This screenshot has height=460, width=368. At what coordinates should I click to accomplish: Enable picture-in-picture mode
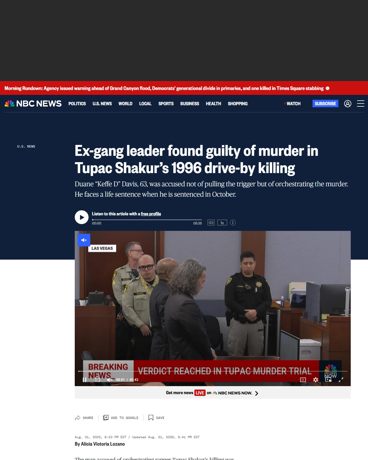[328, 380]
